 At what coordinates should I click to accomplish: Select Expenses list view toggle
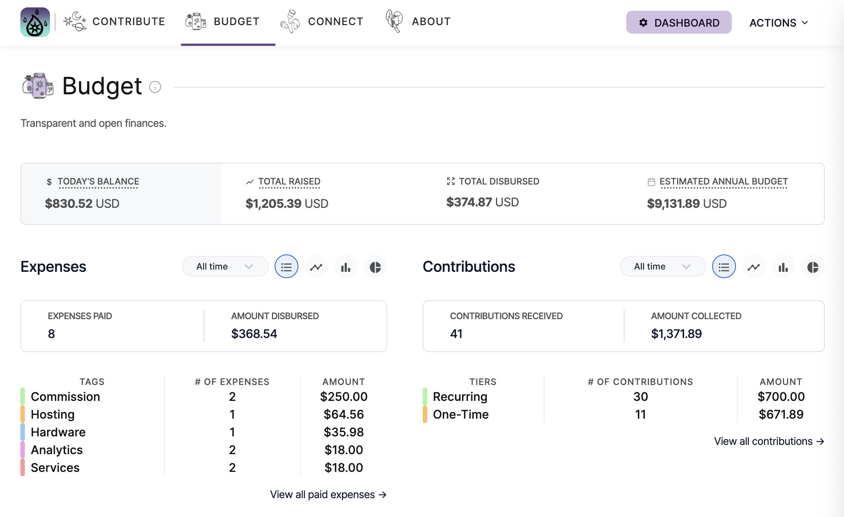pyautogui.click(x=287, y=267)
